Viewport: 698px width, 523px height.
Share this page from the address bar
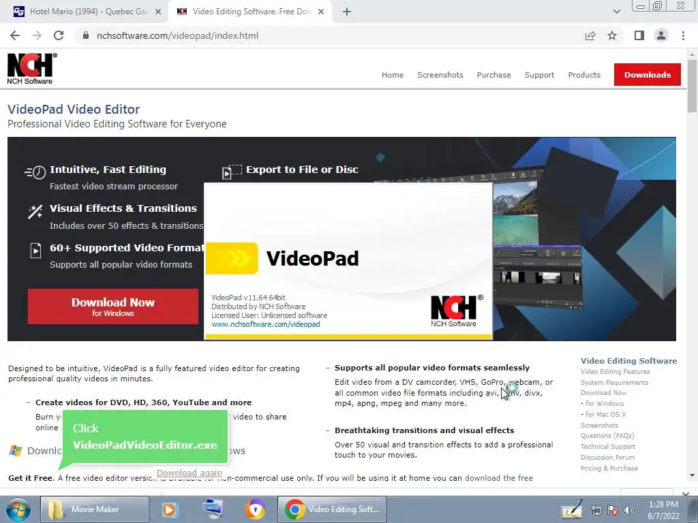click(590, 35)
